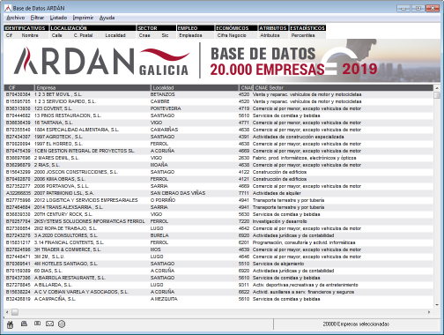
Task: Click the gray hexagon stop icon
Action: point(62,324)
